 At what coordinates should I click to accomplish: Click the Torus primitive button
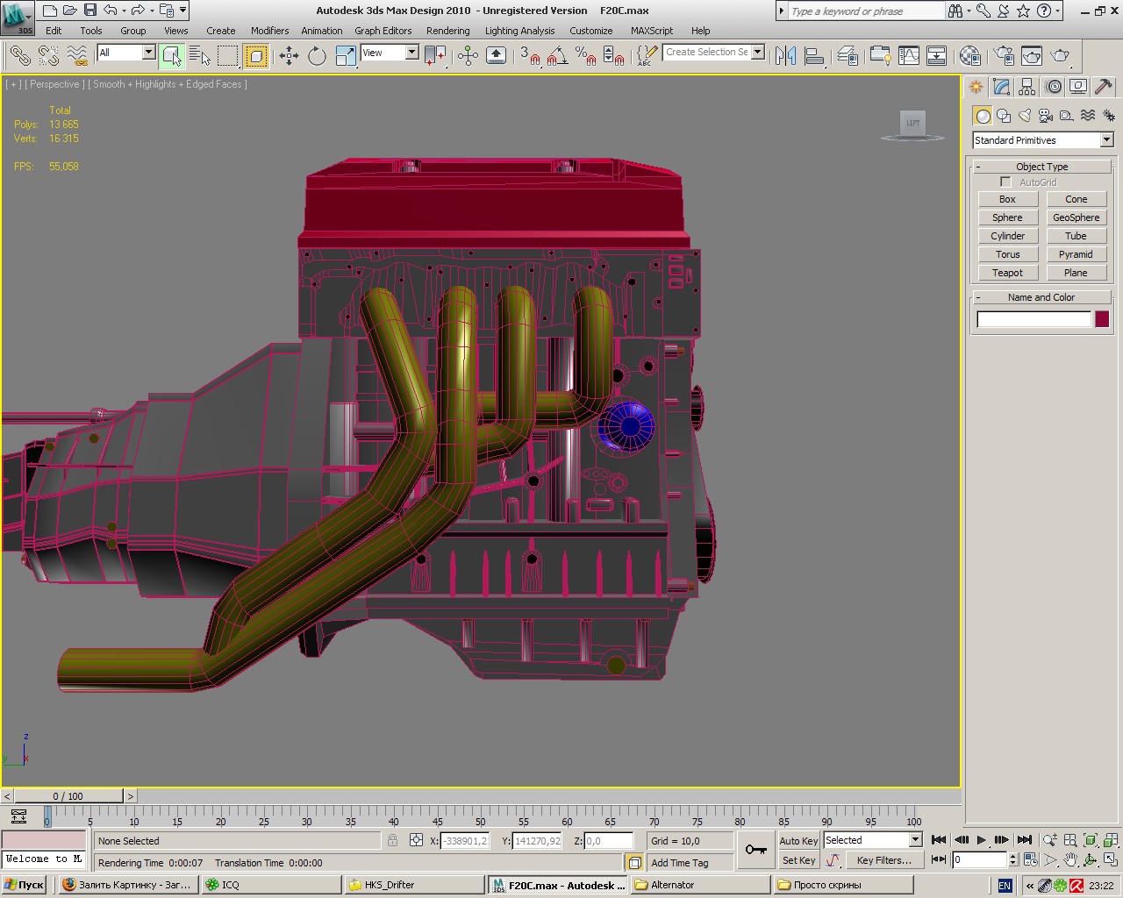click(1007, 254)
